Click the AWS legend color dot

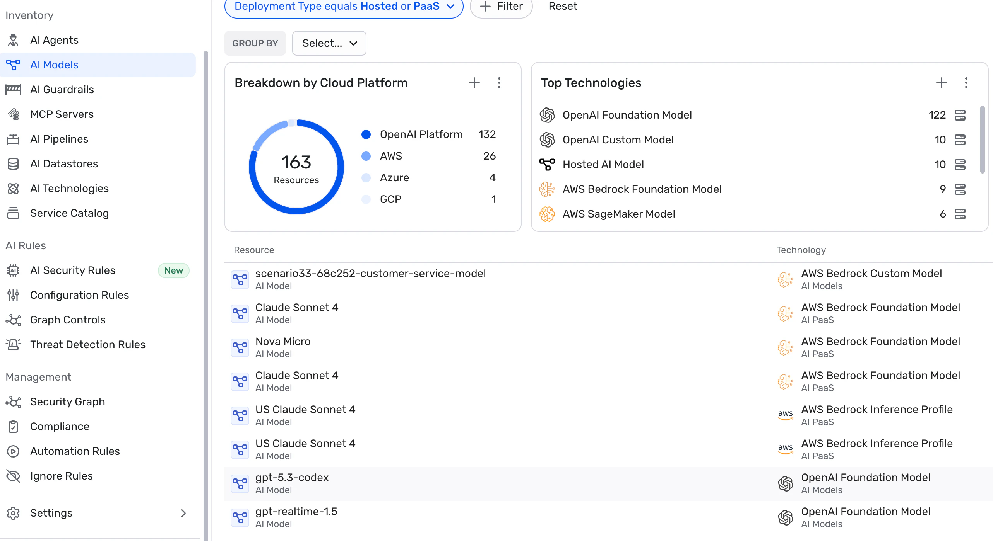[366, 156]
